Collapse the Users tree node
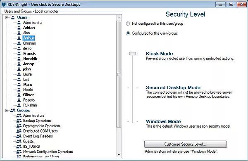The image size is (248, 161). tap(7, 17)
